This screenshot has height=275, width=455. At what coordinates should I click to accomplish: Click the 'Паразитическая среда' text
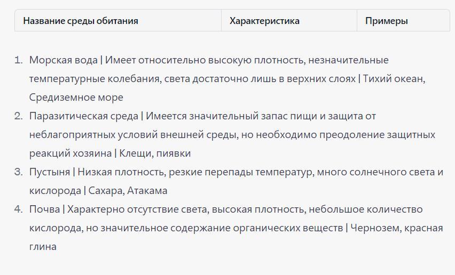click(x=83, y=116)
